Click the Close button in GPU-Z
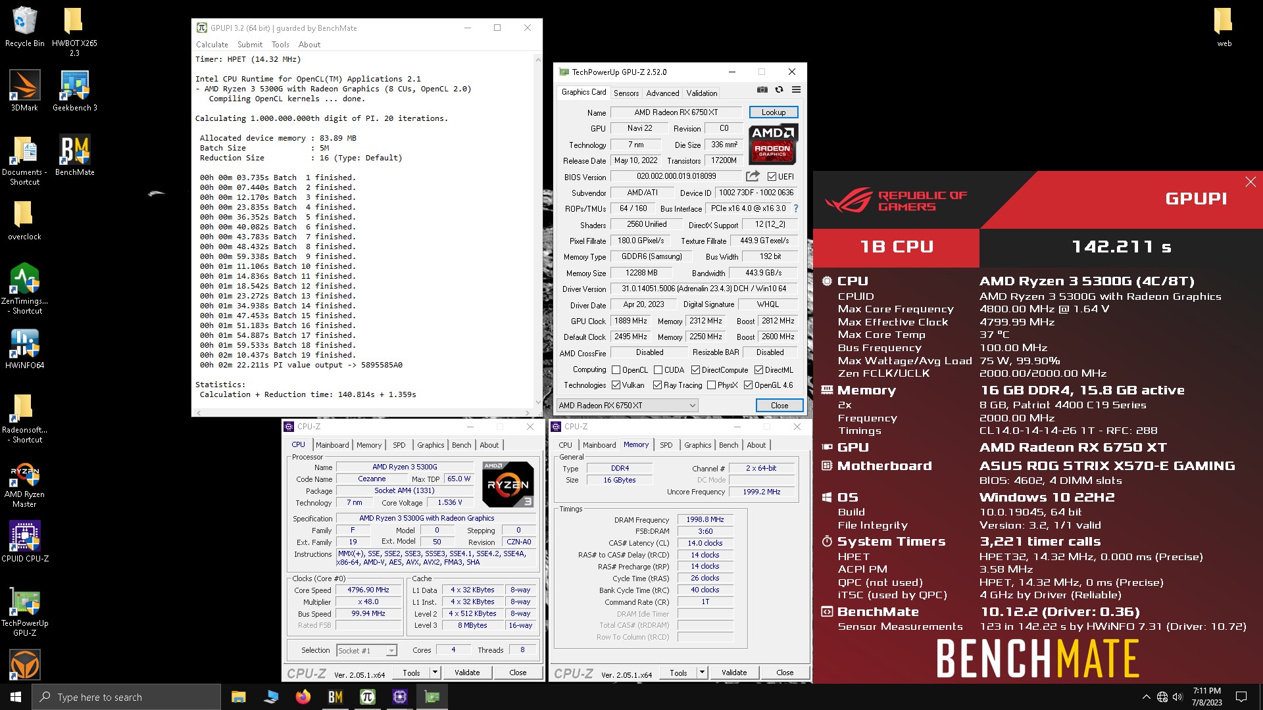This screenshot has height=710, width=1263. [x=780, y=406]
